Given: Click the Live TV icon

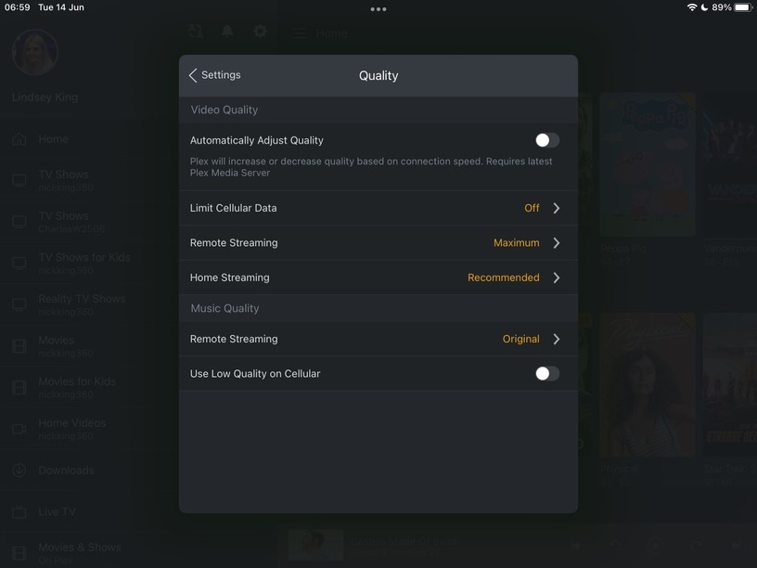Looking at the screenshot, I should coord(19,512).
